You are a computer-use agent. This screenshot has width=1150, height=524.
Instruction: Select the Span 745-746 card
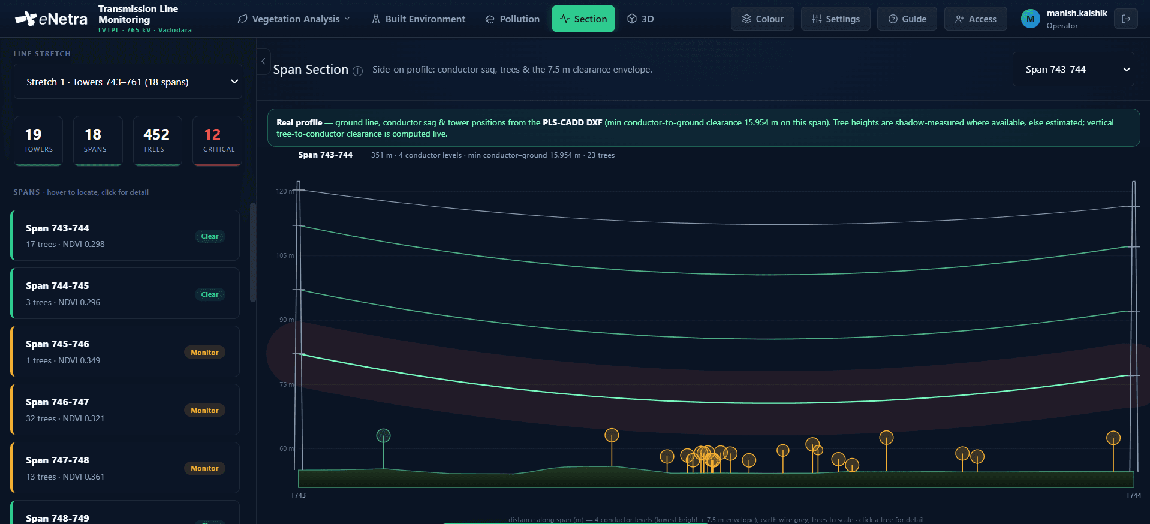pos(125,351)
